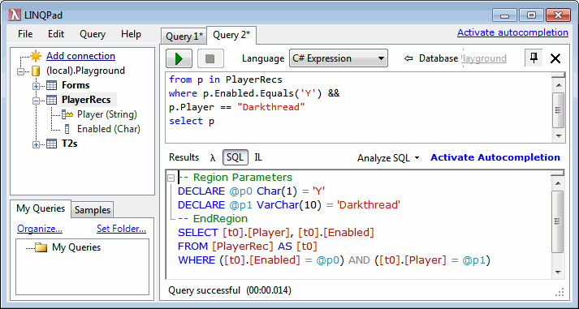
Task: Click the Add connection star icon
Action: (x=36, y=56)
